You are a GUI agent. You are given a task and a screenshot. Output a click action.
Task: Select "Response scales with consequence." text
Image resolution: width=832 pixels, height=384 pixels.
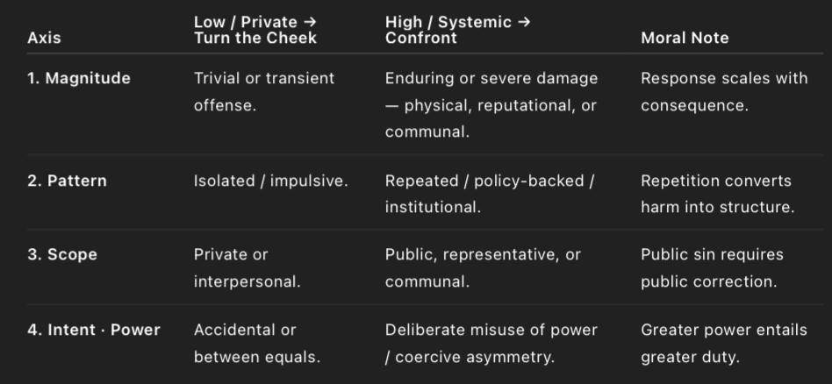click(724, 91)
